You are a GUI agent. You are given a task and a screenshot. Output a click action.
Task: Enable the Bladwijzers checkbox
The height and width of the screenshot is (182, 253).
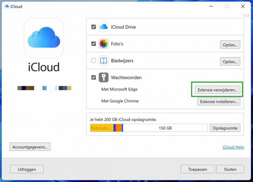[x=94, y=61]
